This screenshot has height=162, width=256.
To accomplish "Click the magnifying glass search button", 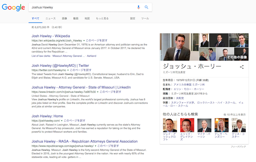I will 146,7.
